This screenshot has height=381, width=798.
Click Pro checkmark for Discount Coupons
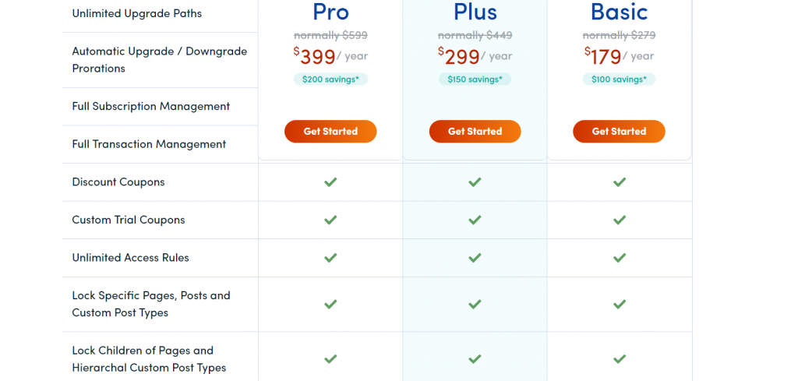330,182
